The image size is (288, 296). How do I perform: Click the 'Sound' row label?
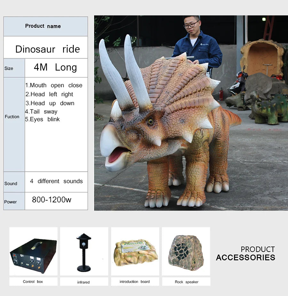[11, 183]
